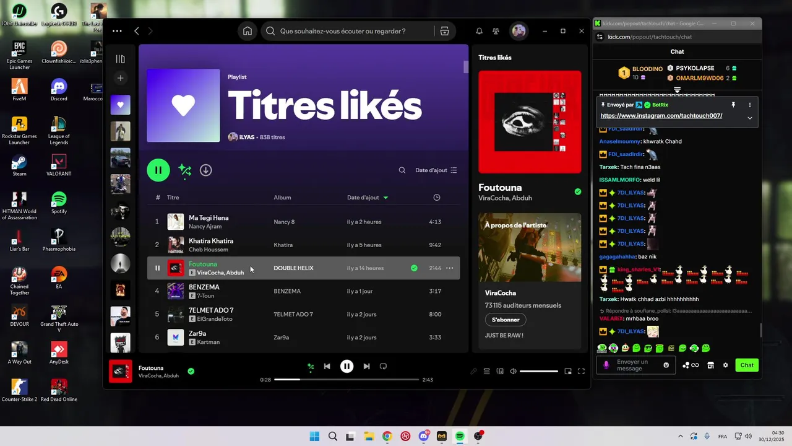
Task: Open the Cheb Houssem artist link
Action: click(x=209, y=250)
